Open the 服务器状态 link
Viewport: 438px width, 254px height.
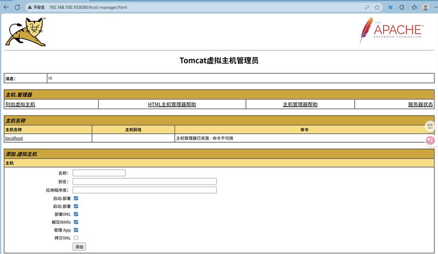[420, 104]
